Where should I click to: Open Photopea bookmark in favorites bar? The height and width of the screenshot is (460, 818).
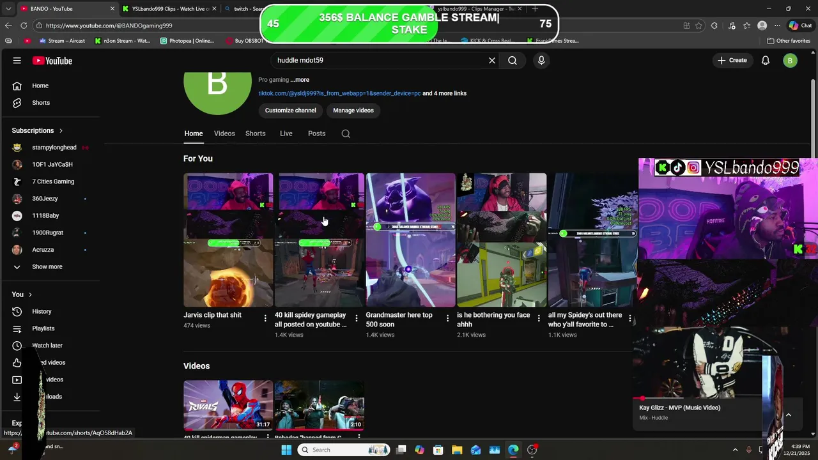(x=187, y=41)
